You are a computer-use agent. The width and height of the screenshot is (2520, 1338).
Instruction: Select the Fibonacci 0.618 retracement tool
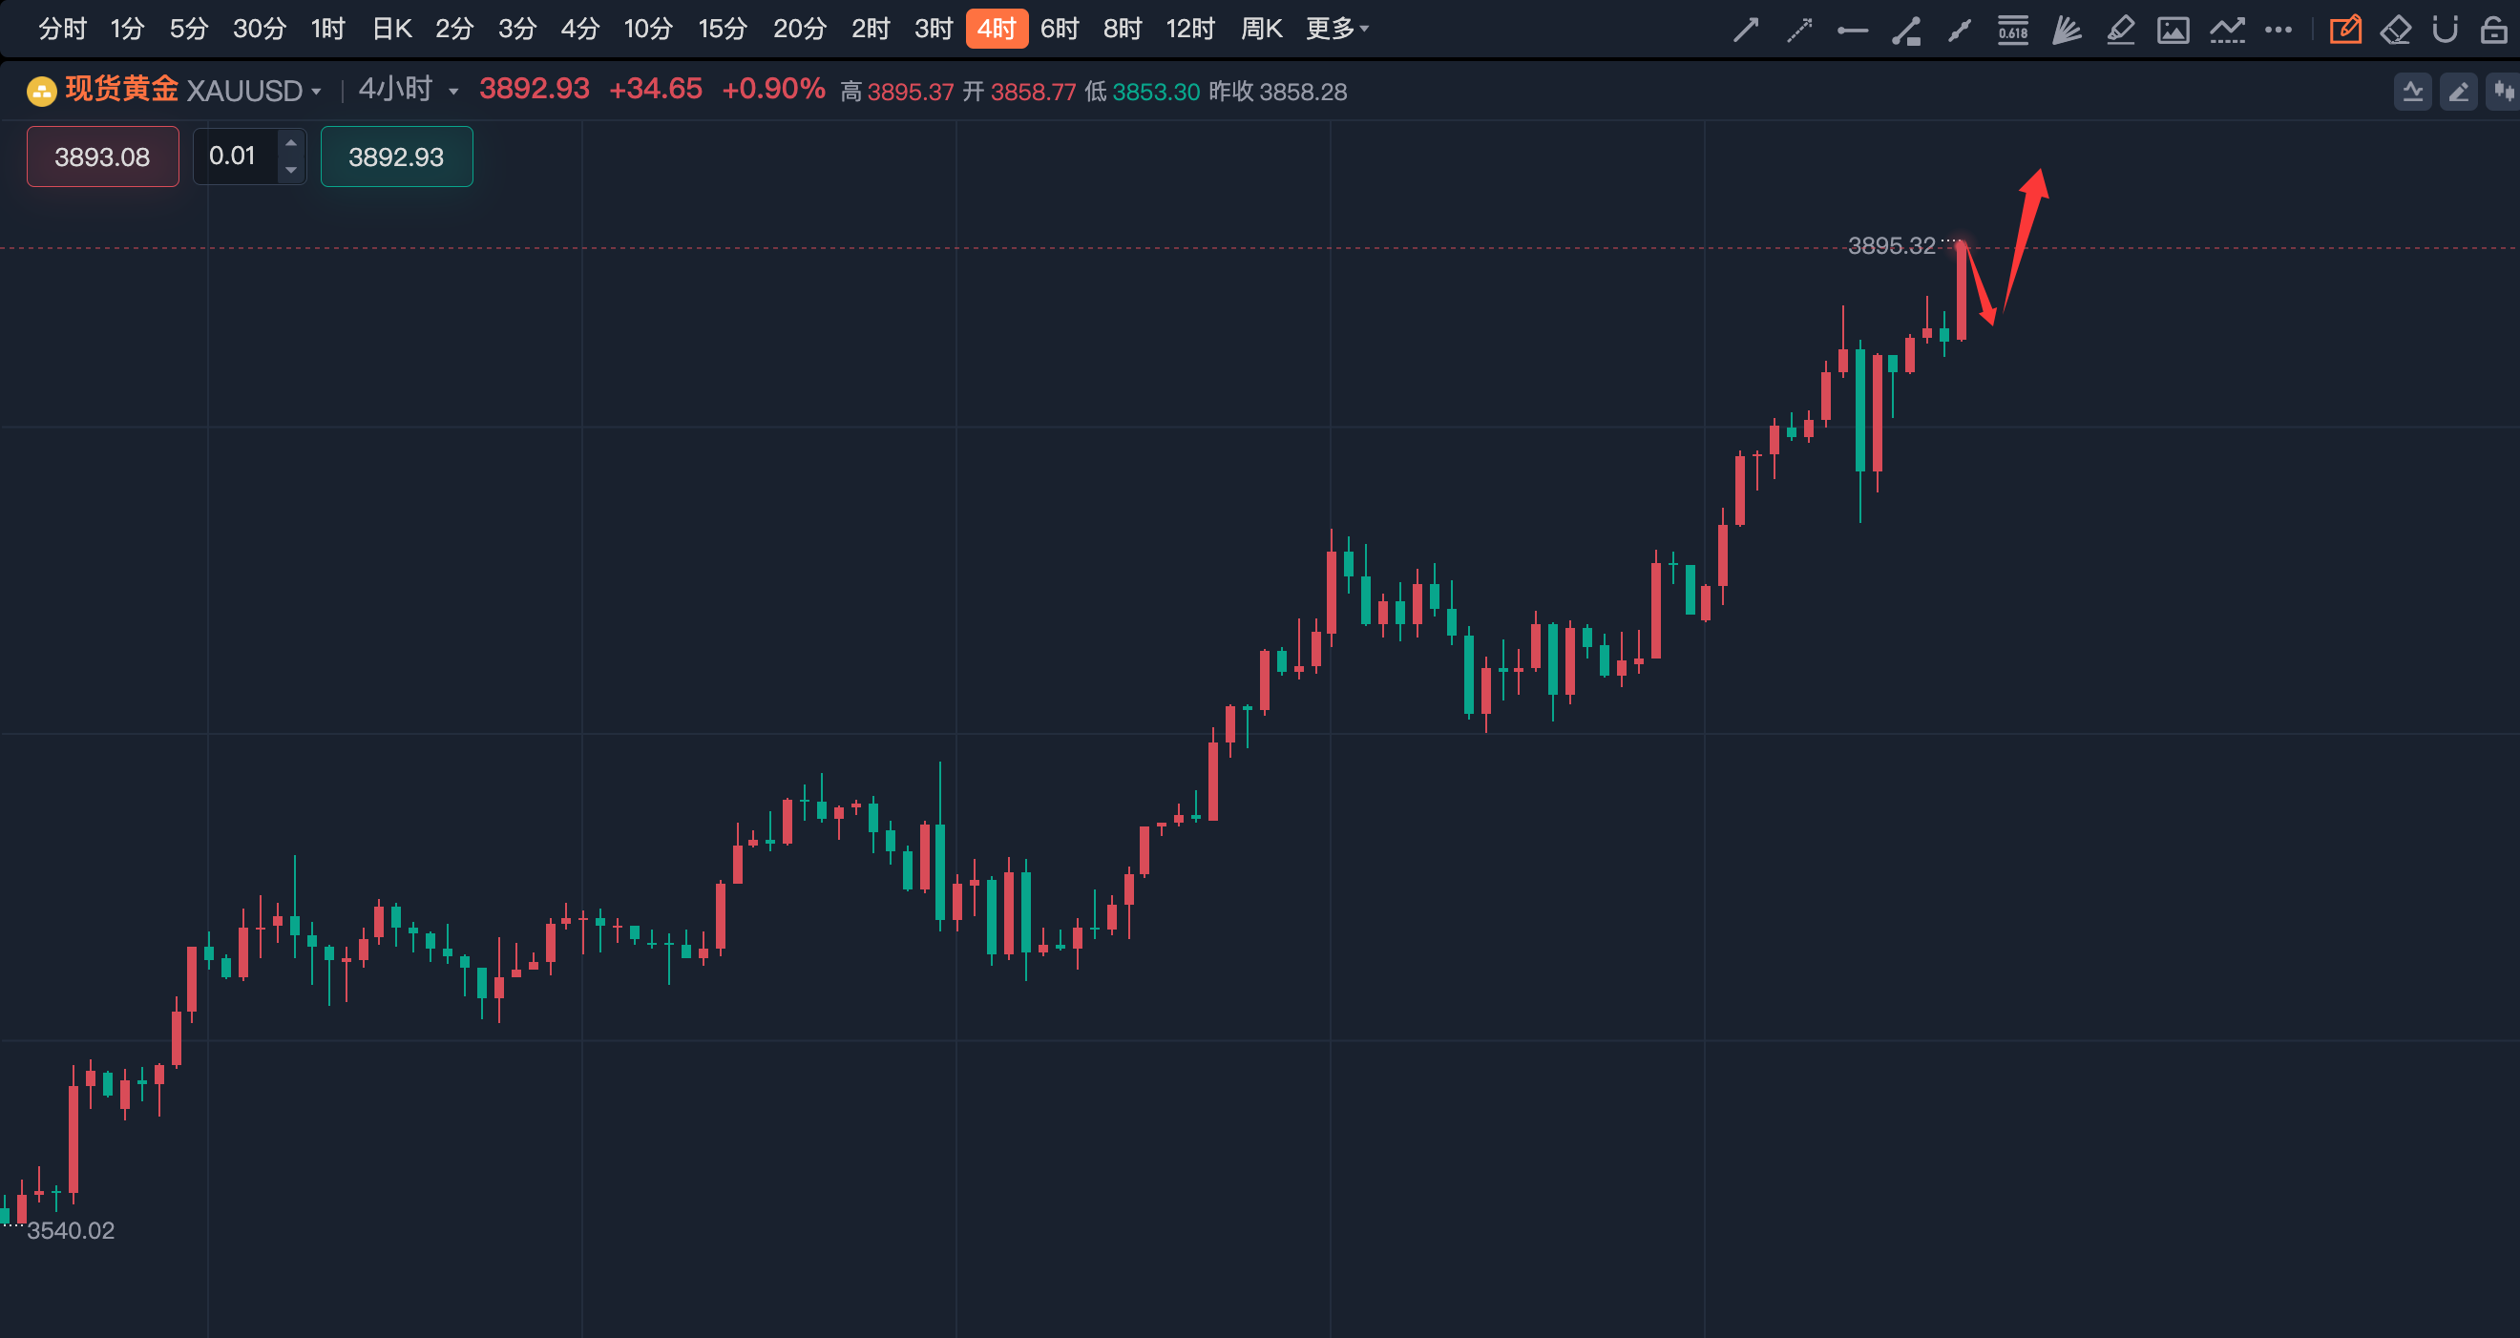[2012, 31]
